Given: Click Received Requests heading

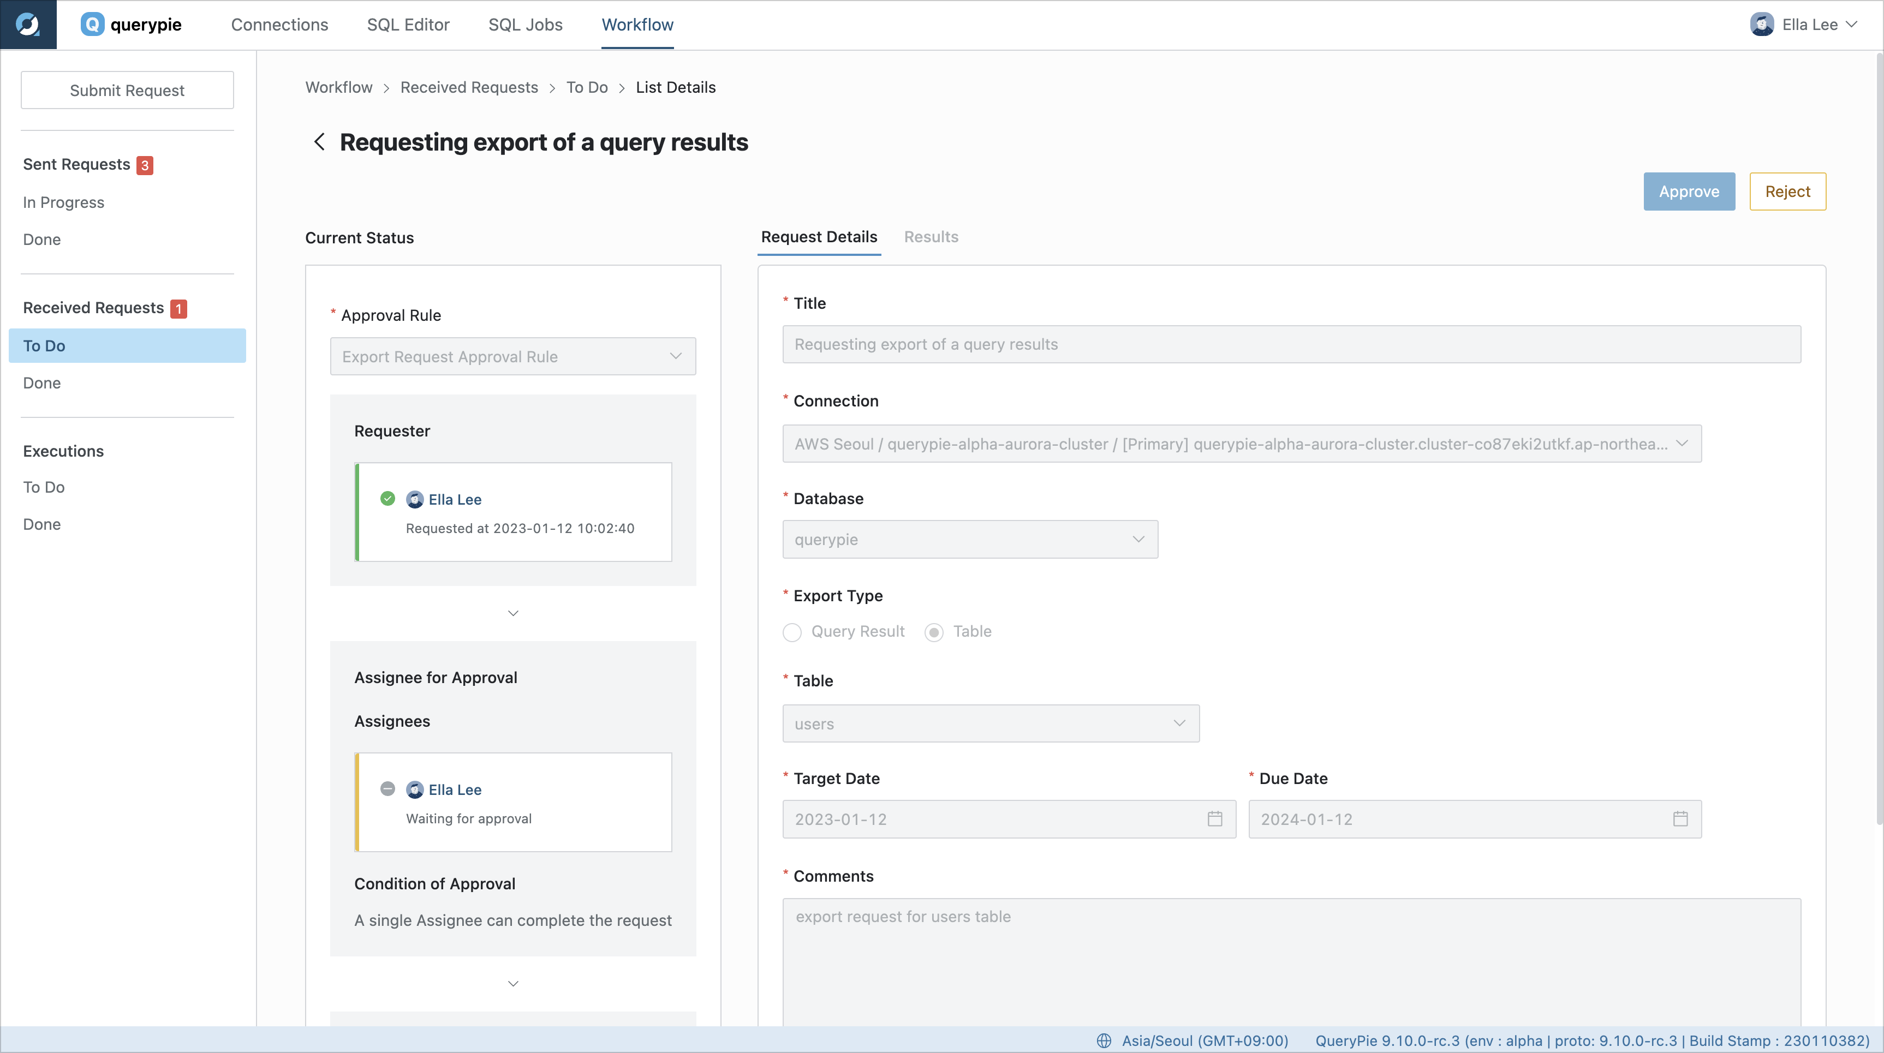Looking at the screenshot, I should [x=93, y=308].
